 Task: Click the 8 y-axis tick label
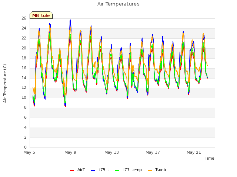(25, 107)
